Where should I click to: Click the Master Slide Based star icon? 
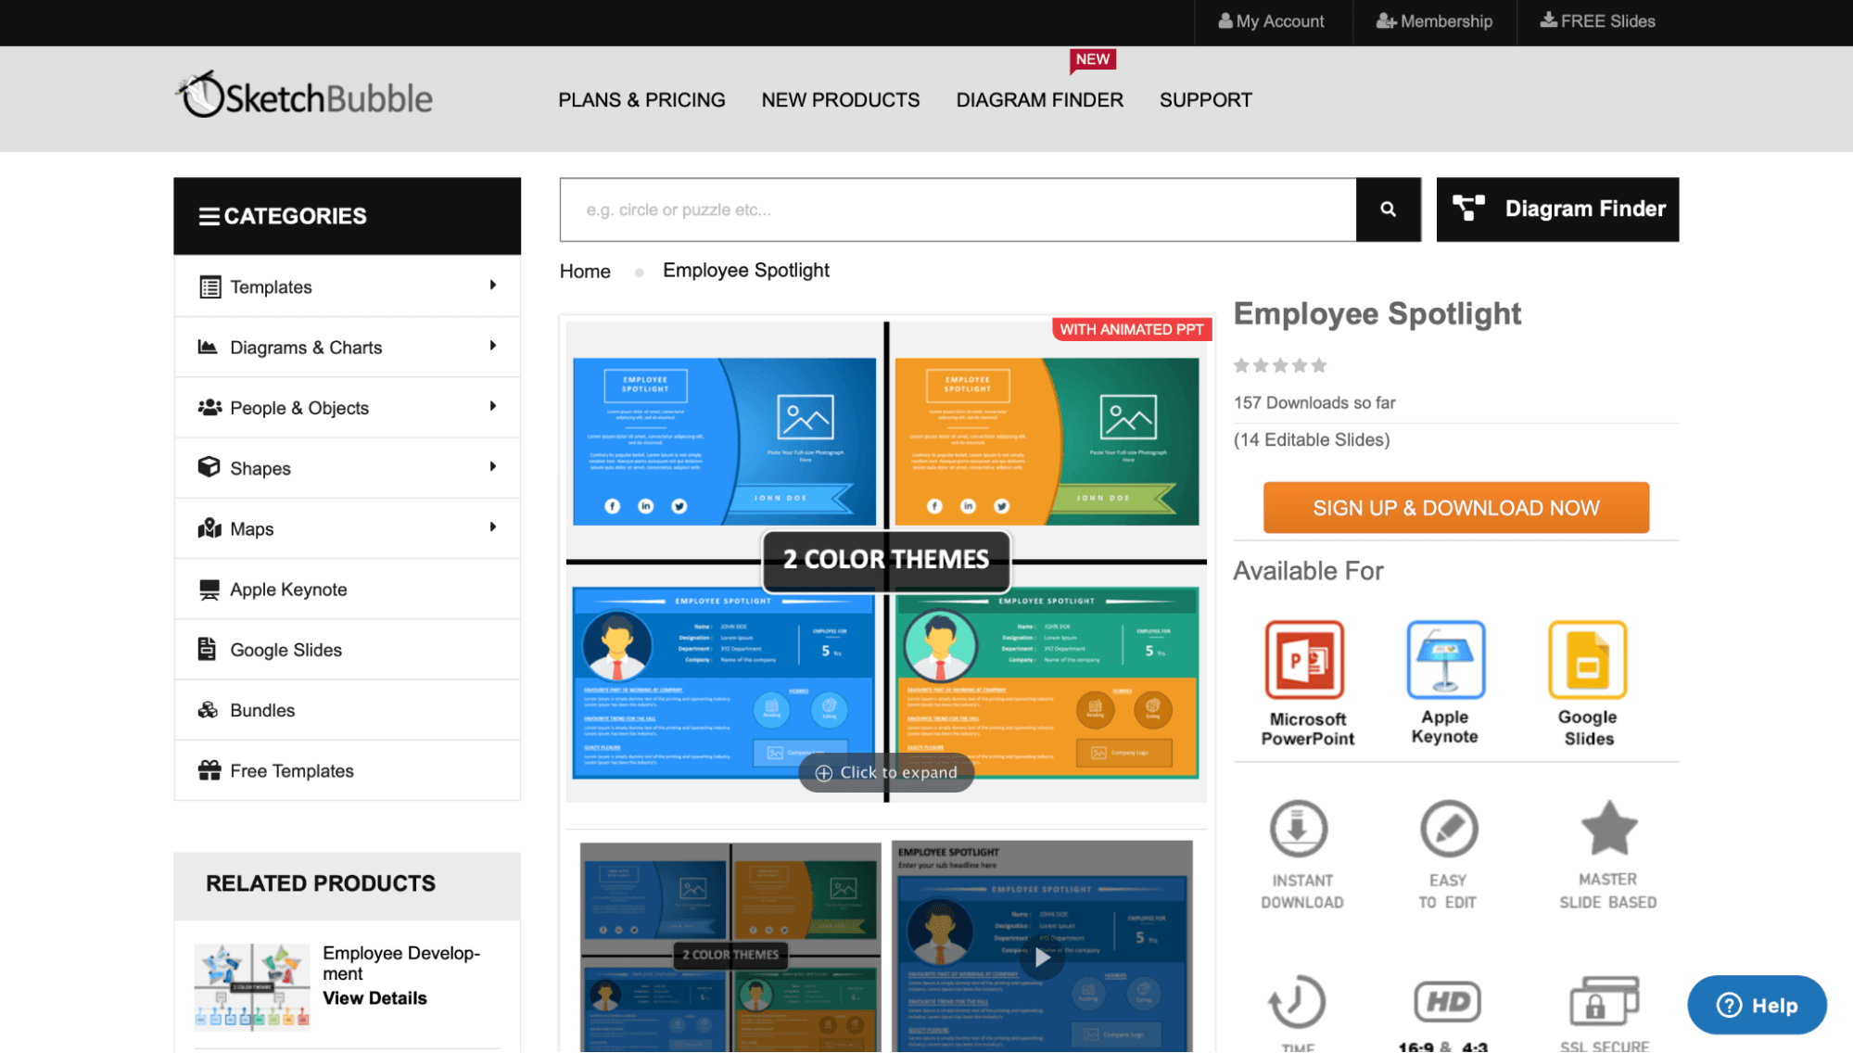[x=1608, y=828]
